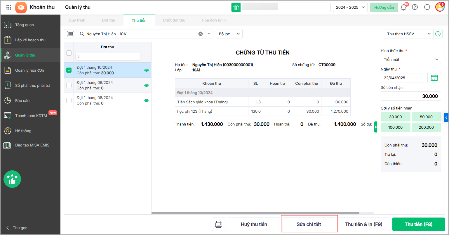Open the more options ellipsis icon
The image size is (449, 235).
pos(427,7)
